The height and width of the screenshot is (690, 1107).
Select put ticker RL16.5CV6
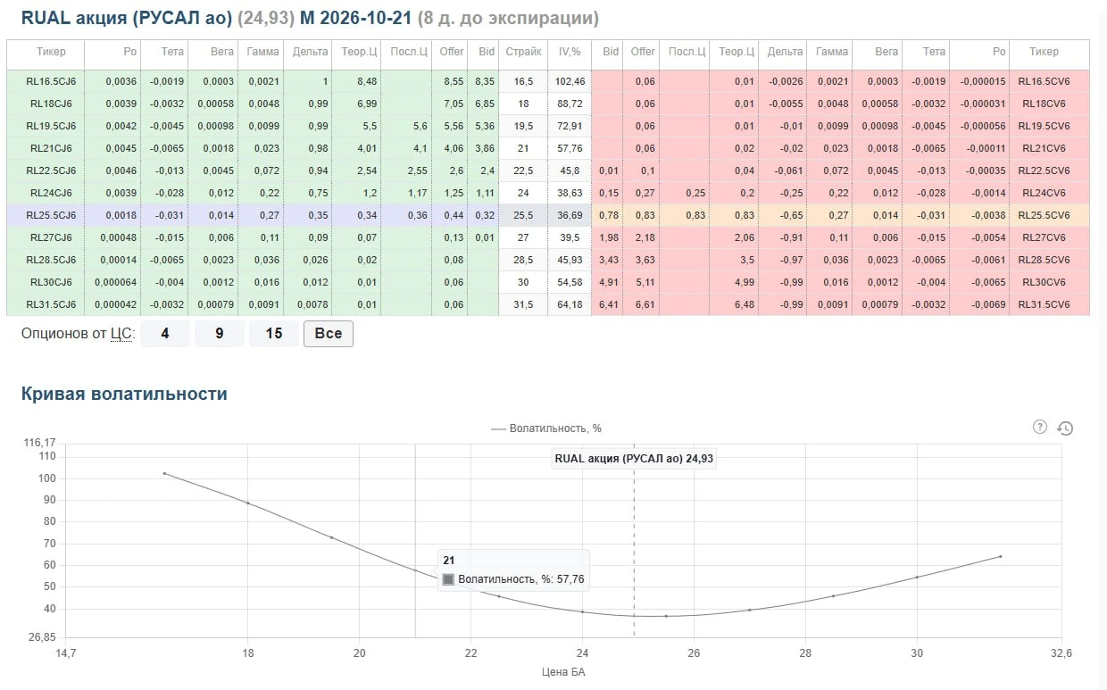[1044, 81]
